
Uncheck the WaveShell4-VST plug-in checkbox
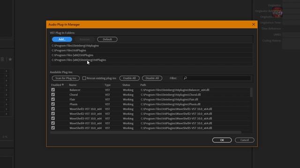pos(53,123)
